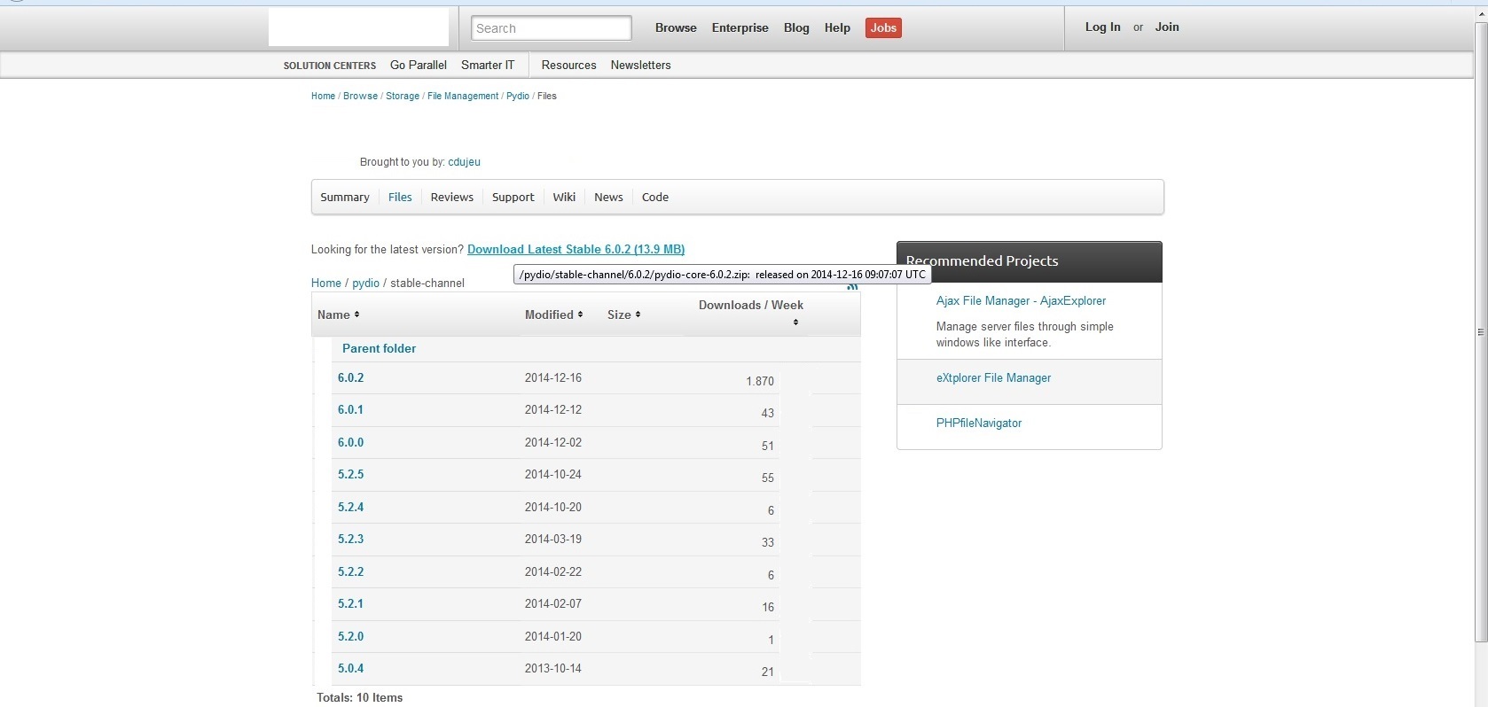The height and width of the screenshot is (707, 1488).
Task: Click Join to register
Action: 1167,27
